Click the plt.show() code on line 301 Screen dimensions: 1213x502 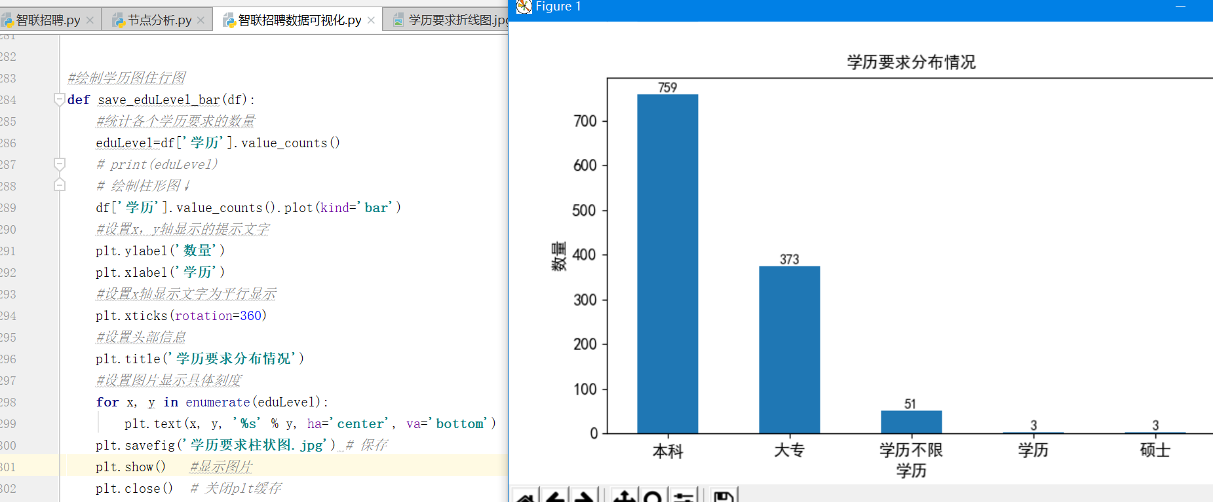point(131,467)
